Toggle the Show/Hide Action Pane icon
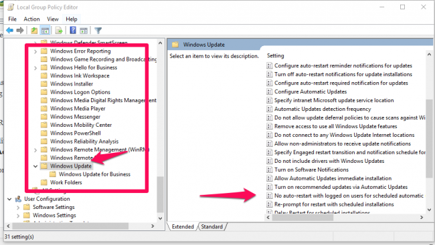The image size is (435, 245). (x=84, y=31)
